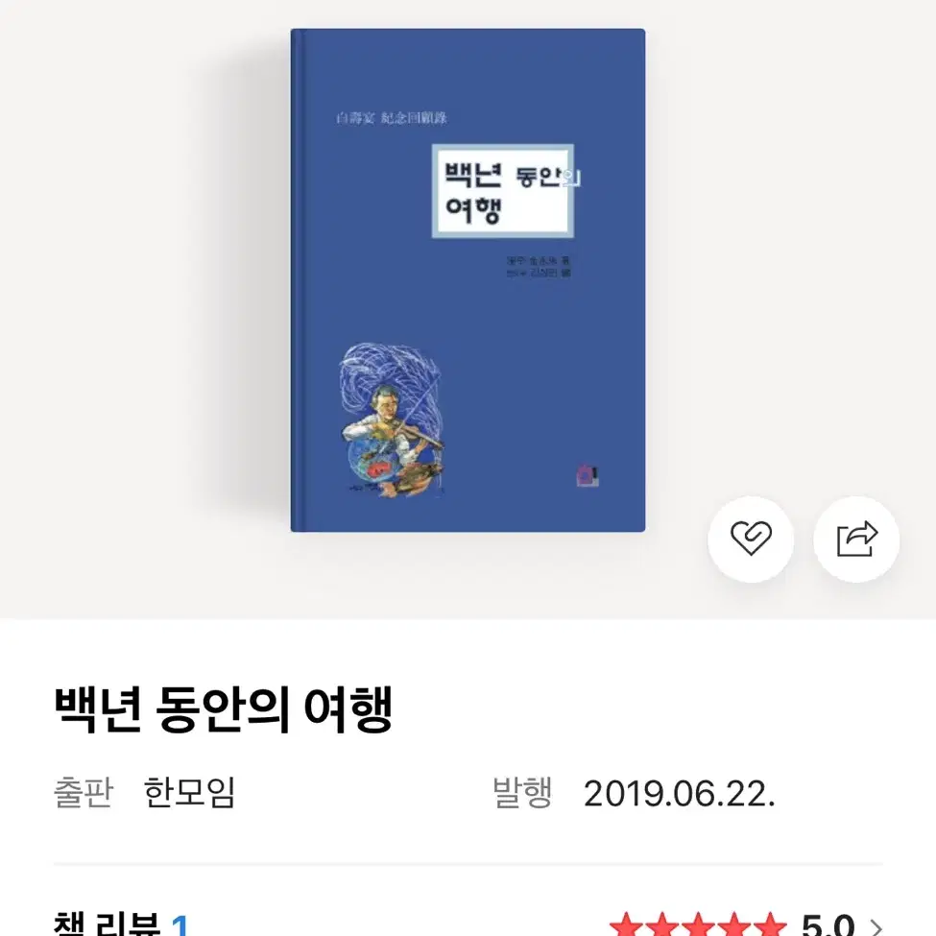Tap the publisher name 한모임
The width and height of the screenshot is (936, 936).
click(190, 793)
